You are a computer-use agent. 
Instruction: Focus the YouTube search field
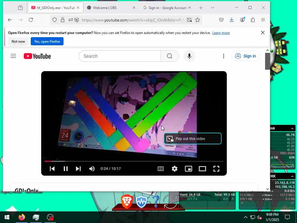point(119,56)
